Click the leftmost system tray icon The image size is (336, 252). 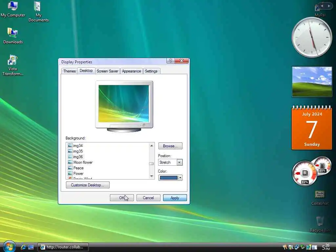[285, 247]
